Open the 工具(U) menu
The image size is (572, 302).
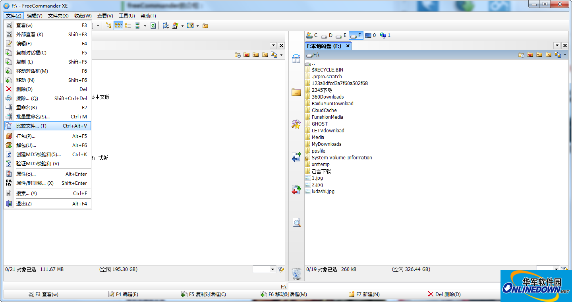tap(127, 16)
